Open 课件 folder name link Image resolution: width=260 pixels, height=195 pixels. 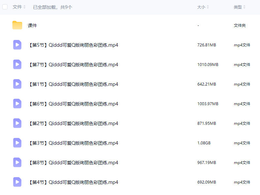[x=32, y=25]
